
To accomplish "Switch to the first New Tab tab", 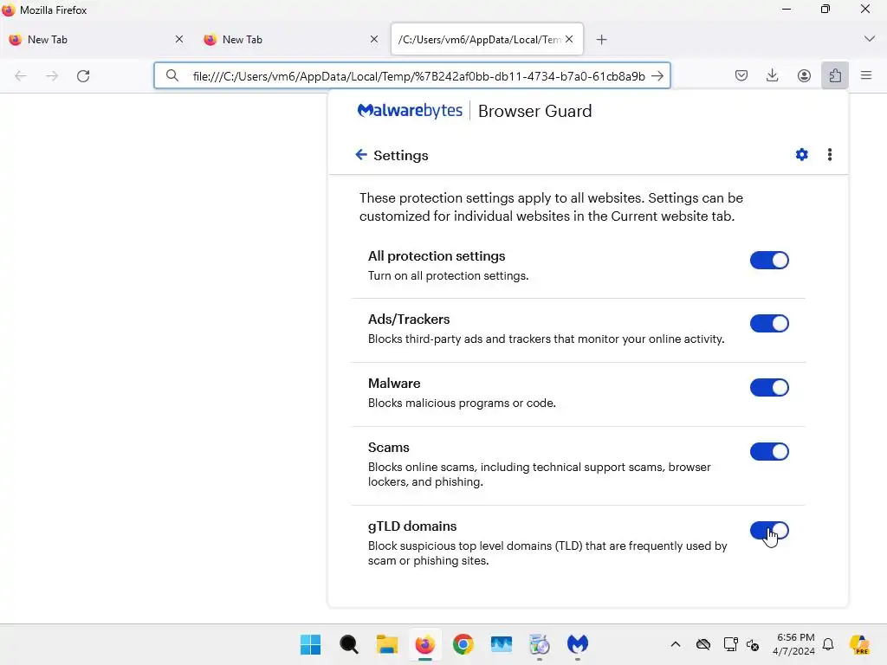I will [x=96, y=39].
